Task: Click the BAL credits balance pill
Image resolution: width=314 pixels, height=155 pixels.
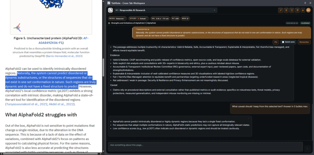Action: [160, 18]
